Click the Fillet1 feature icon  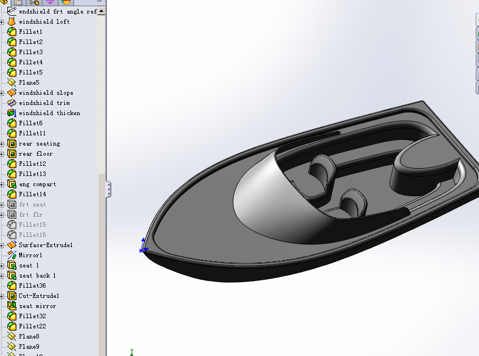click(x=12, y=32)
